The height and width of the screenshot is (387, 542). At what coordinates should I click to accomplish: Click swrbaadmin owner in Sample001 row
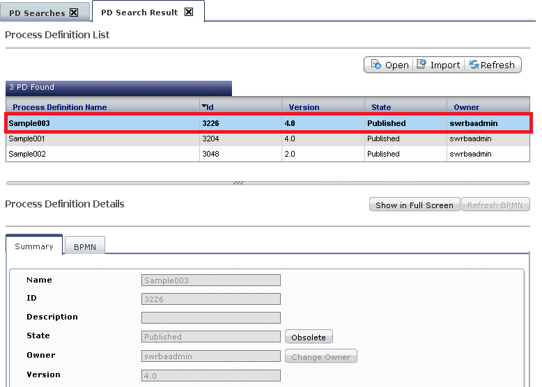point(470,139)
